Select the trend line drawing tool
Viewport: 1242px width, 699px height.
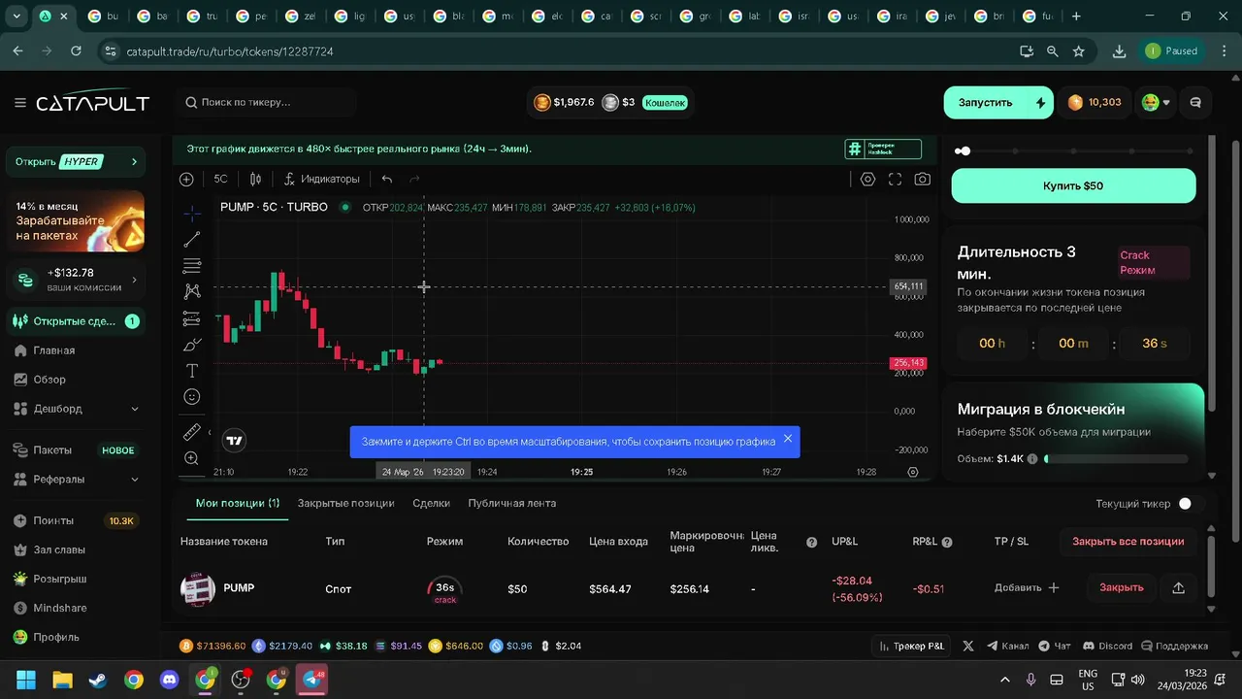(x=192, y=239)
